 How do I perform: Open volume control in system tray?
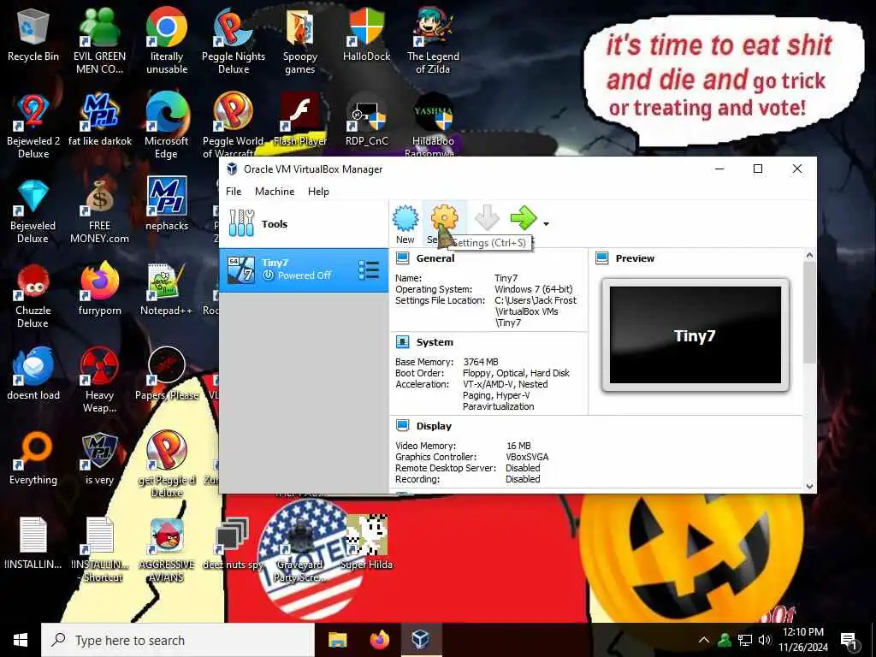765,640
